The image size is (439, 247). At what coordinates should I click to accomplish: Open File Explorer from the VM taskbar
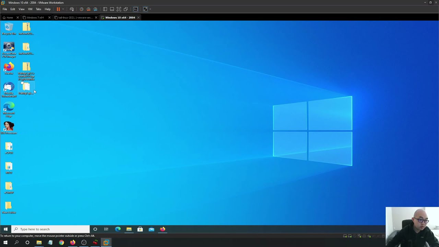coord(129,229)
